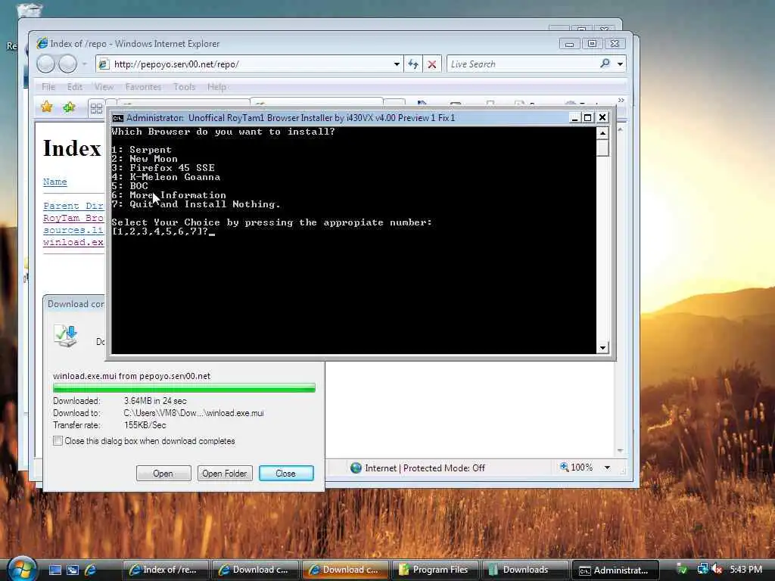The image size is (775, 581).
Task: Open the Edit menu in Internet Explorer
Action: (x=75, y=87)
